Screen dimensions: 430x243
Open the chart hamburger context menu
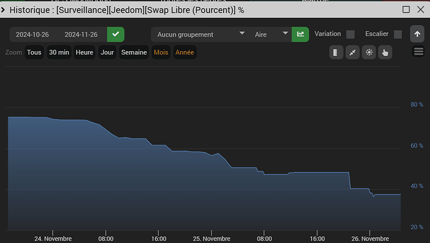(x=419, y=51)
